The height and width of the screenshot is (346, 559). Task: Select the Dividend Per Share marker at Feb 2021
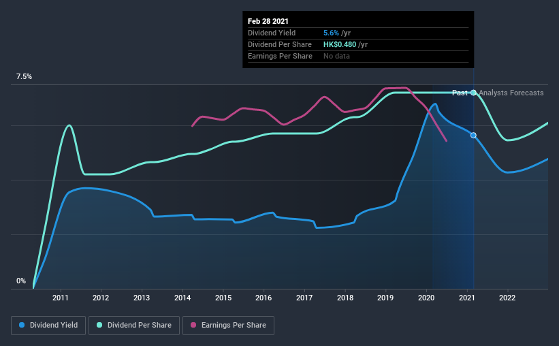[x=473, y=93]
